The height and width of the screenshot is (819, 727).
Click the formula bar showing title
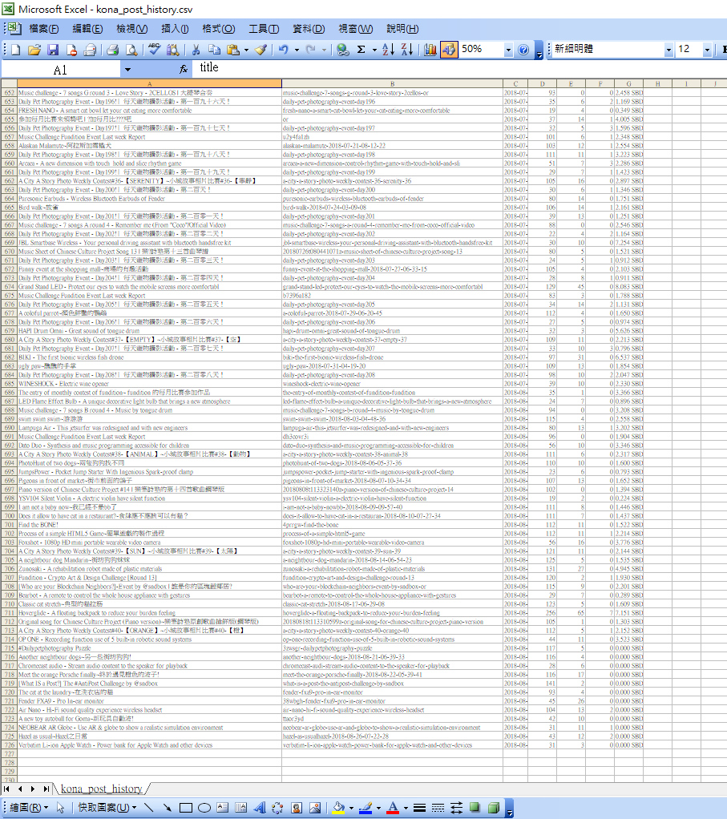[x=459, y=68]
